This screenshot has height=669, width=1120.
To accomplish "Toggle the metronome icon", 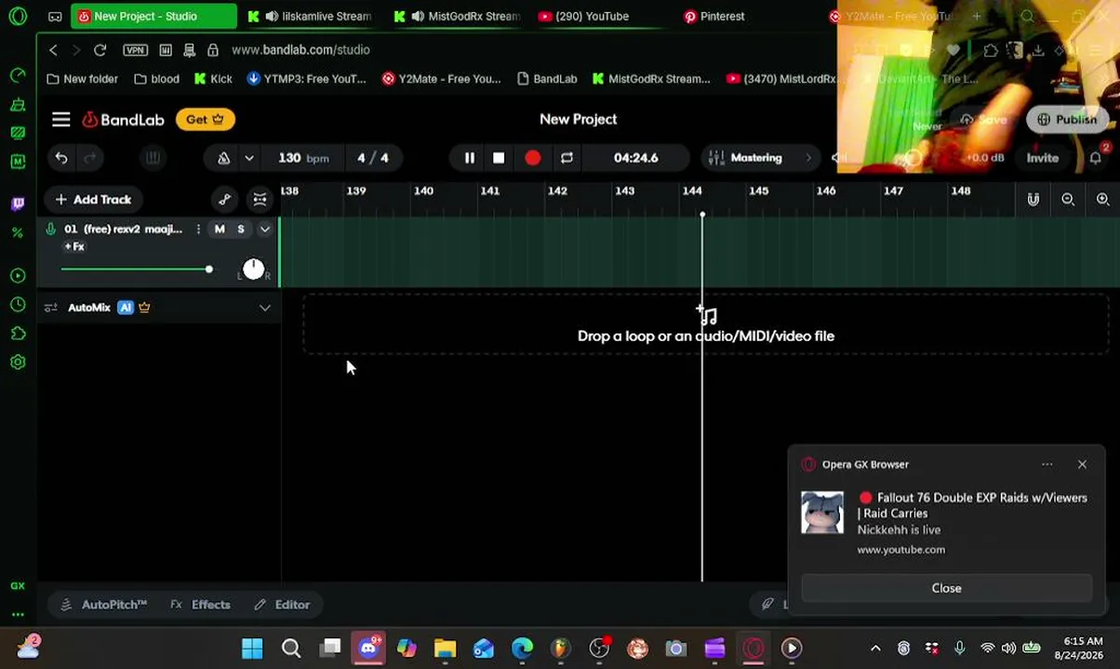I will point(224,158).
